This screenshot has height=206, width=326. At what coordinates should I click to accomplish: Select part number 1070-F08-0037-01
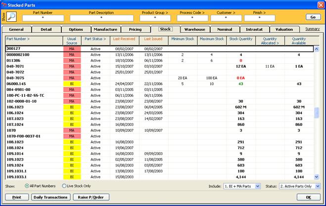pos(23,136)
